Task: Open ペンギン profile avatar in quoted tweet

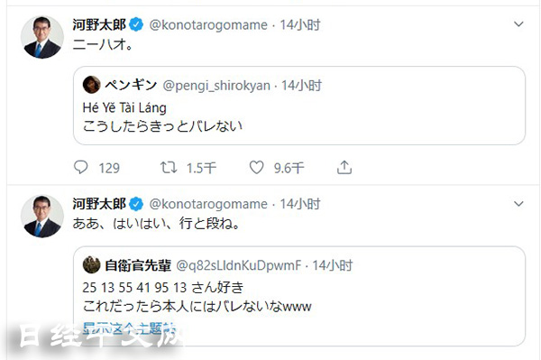Action: click(x=91, y=85)
